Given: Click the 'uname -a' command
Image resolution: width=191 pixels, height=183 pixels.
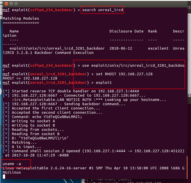Looking at the screenshot, I should tap(12, 164).
